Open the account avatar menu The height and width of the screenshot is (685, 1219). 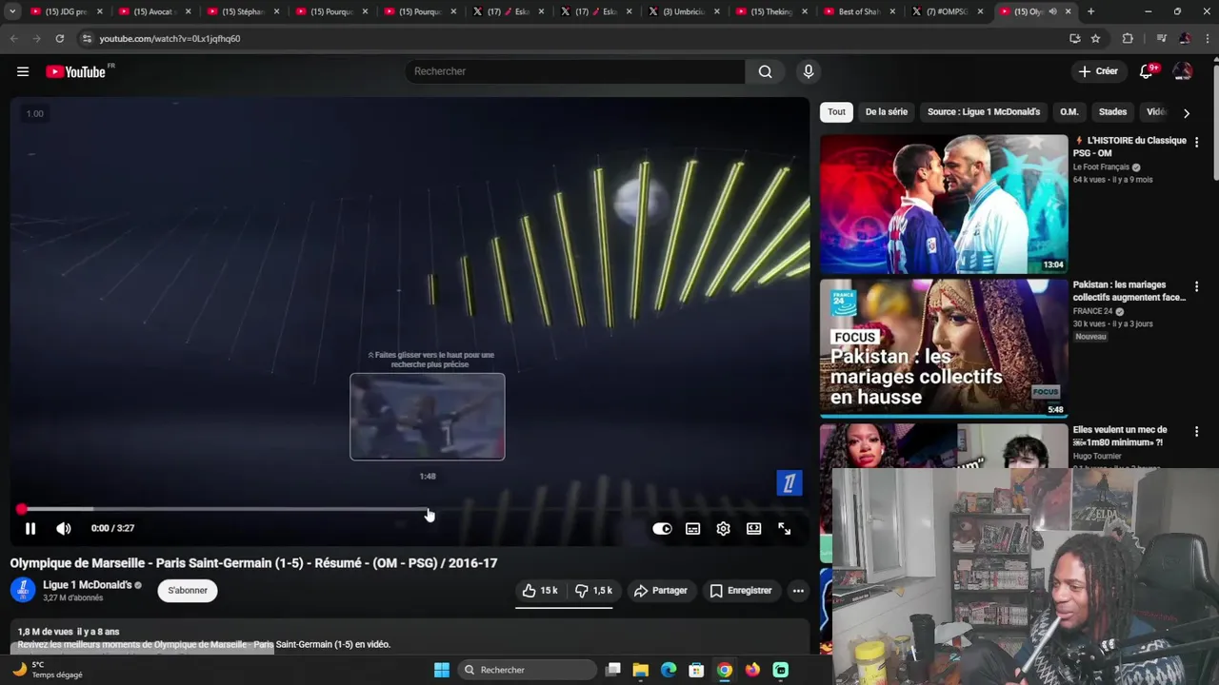[x=1182, y=71]
